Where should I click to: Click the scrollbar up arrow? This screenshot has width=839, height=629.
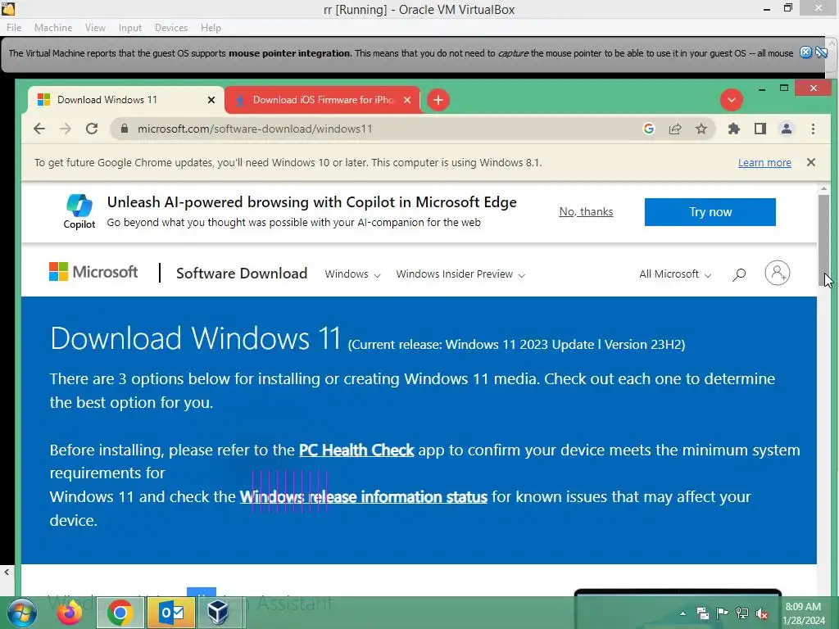coord(823,189)
